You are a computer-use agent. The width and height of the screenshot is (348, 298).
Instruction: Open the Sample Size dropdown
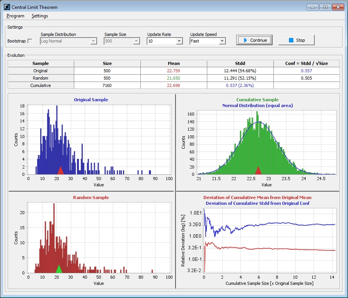[x=122, y=41]
